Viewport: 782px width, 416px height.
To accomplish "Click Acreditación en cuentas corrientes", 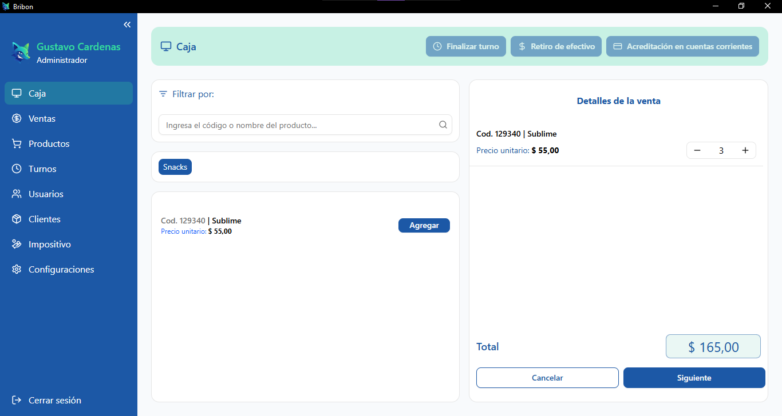I will tap(682, 46).
